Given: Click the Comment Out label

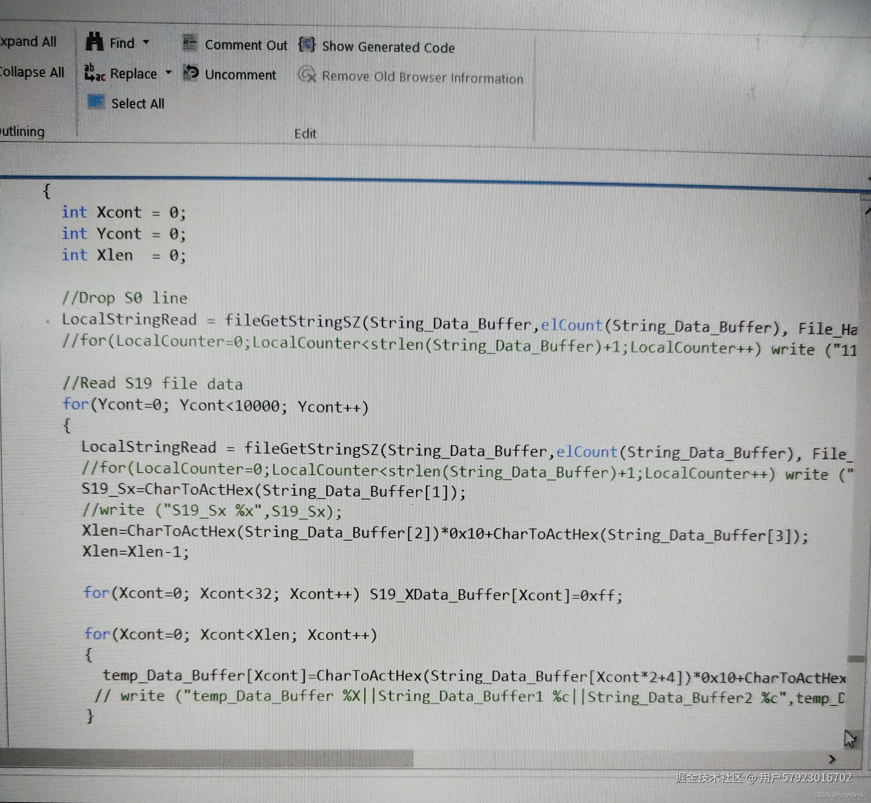Looking at the screenshot, I should tap(246, 45).
